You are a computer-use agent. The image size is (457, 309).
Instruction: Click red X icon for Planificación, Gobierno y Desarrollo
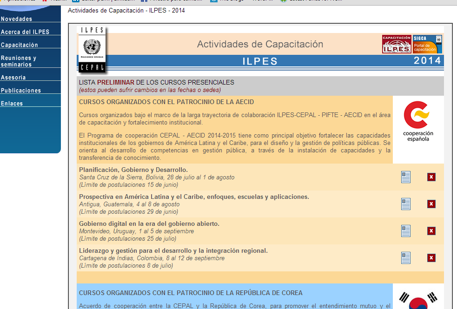tap(431, 177)
